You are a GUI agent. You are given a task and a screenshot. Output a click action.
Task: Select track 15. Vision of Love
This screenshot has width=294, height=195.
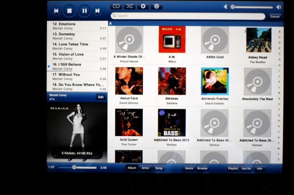77,56
